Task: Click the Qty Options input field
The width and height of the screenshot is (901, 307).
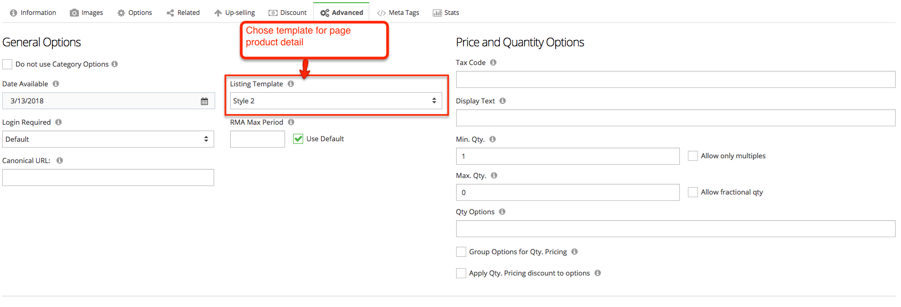Action: (676, 229)
